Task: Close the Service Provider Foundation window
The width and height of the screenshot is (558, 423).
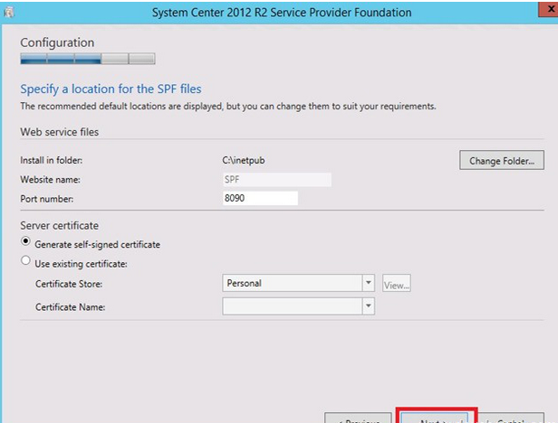Action: coord(548,8)
